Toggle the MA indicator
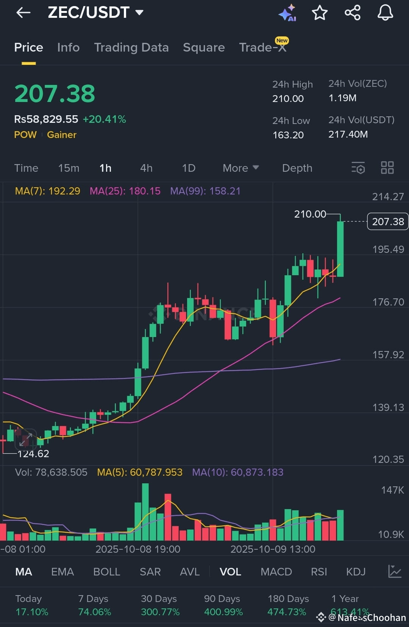This screenshot has height=627, width=409. point(23,572)
